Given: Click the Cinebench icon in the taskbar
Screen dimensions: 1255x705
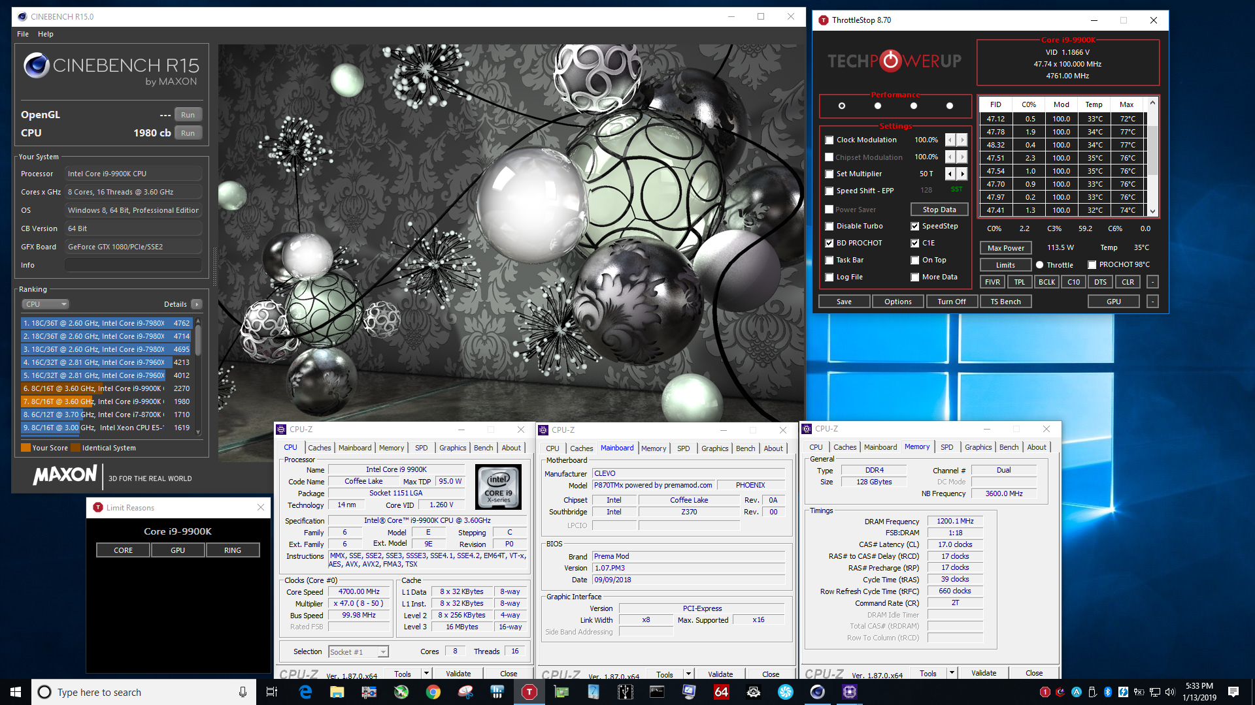Looking at the screenshot, I should [x=817, y=692].
